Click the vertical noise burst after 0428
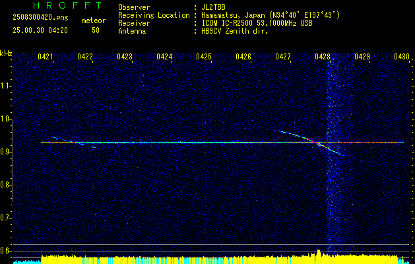415x264 pixels. (333, 154)
